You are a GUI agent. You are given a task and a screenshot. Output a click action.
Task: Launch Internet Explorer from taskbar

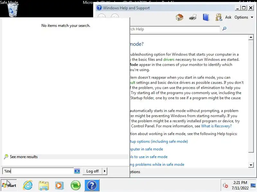(28, 185)
